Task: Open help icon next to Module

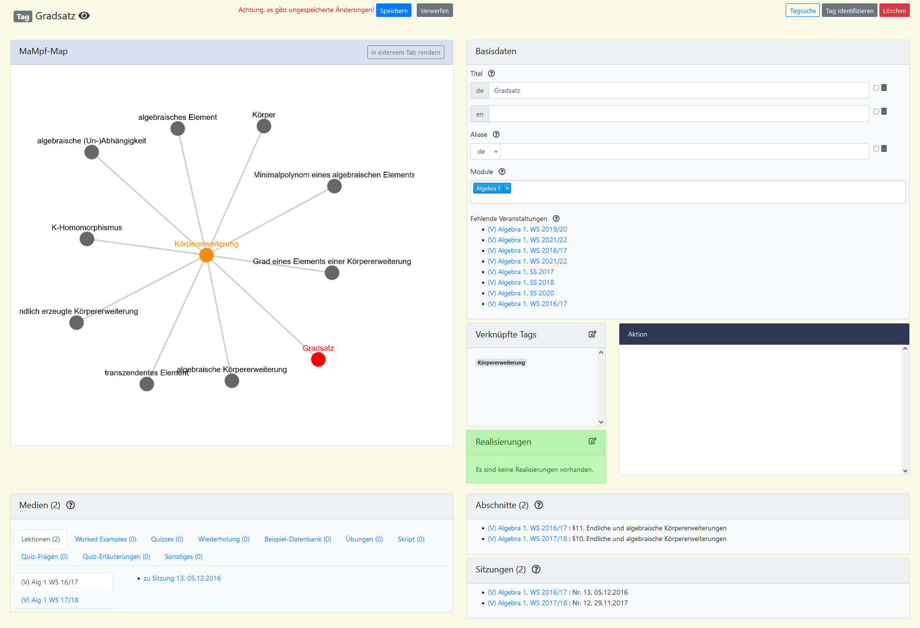Action: pos(502,172)
